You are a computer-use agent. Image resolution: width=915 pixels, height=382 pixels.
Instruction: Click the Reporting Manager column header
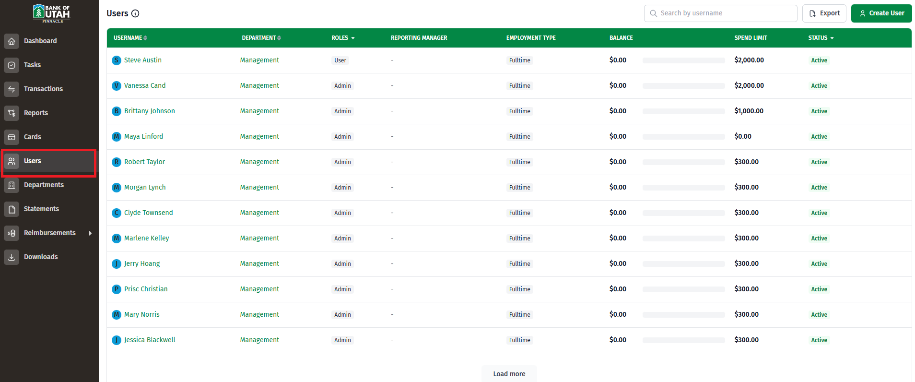(419, 38)
